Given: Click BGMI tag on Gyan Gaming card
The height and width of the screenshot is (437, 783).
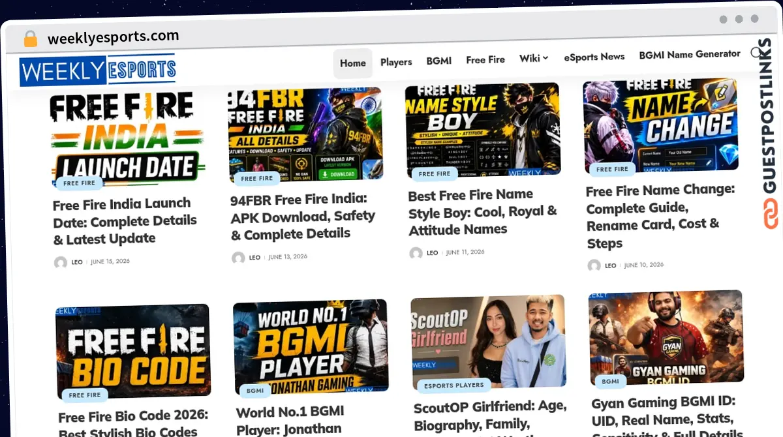Looking at the screenshot, I should [x=611, y=382].
